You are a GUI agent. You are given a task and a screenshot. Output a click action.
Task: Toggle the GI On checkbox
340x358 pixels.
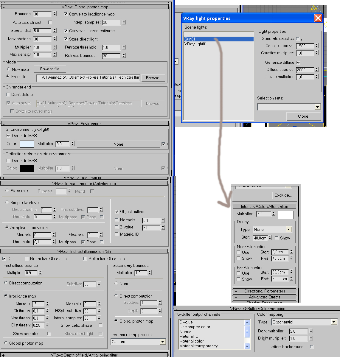(x=4, y=259)
